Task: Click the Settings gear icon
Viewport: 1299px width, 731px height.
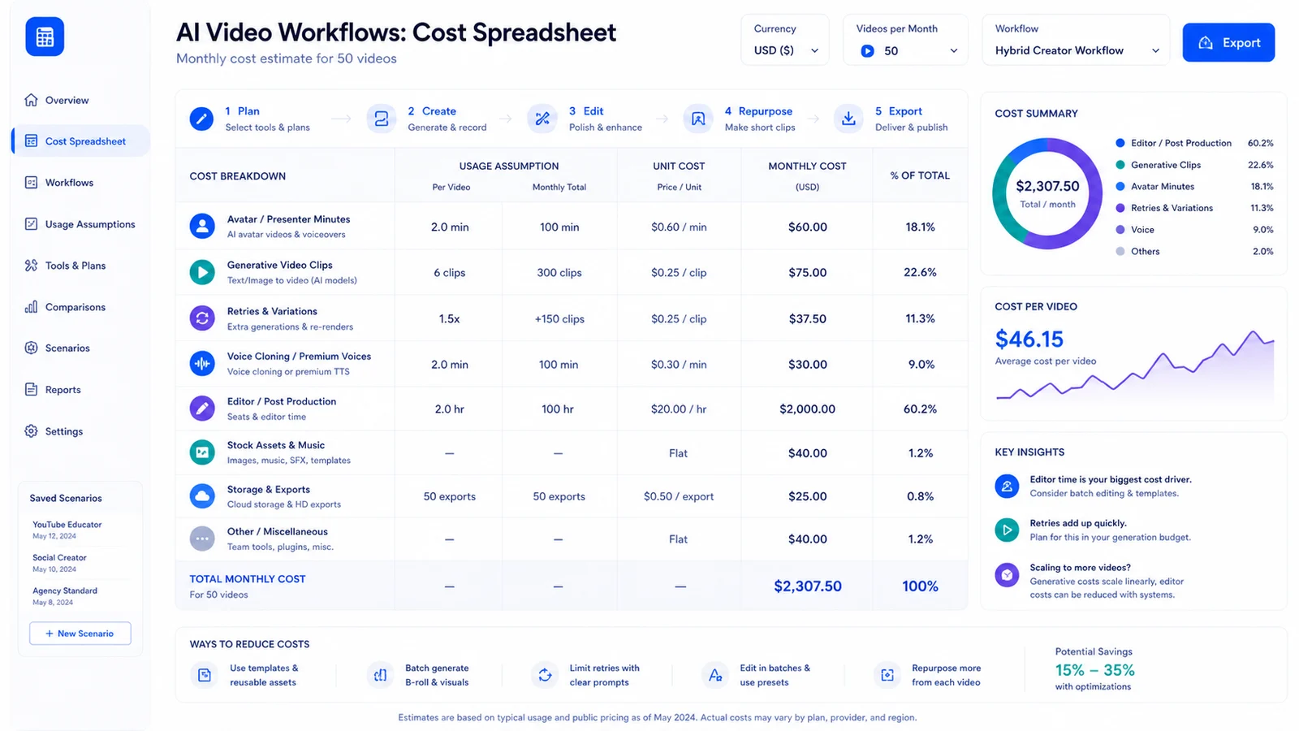Action: 31,430
